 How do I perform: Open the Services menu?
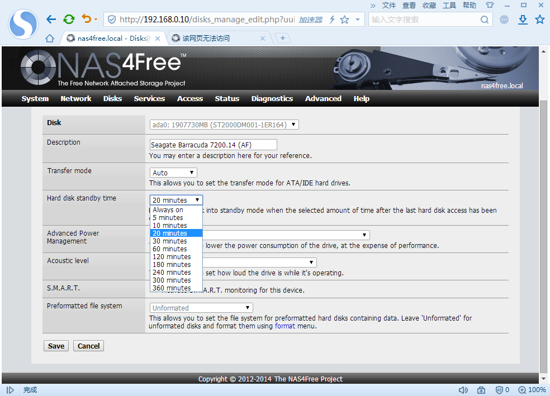[x=149, y=98]
